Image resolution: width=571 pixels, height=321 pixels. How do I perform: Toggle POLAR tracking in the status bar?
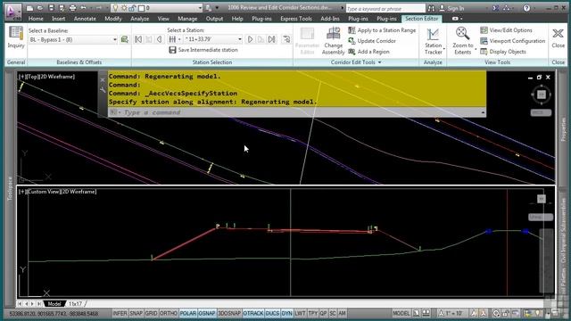(x=188, y=313)
